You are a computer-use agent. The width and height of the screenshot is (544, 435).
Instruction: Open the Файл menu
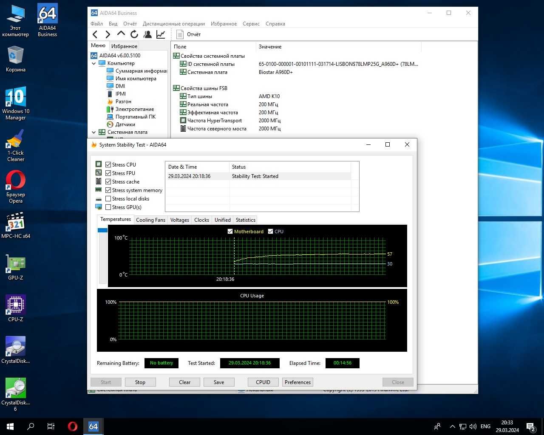click(96, 24)
